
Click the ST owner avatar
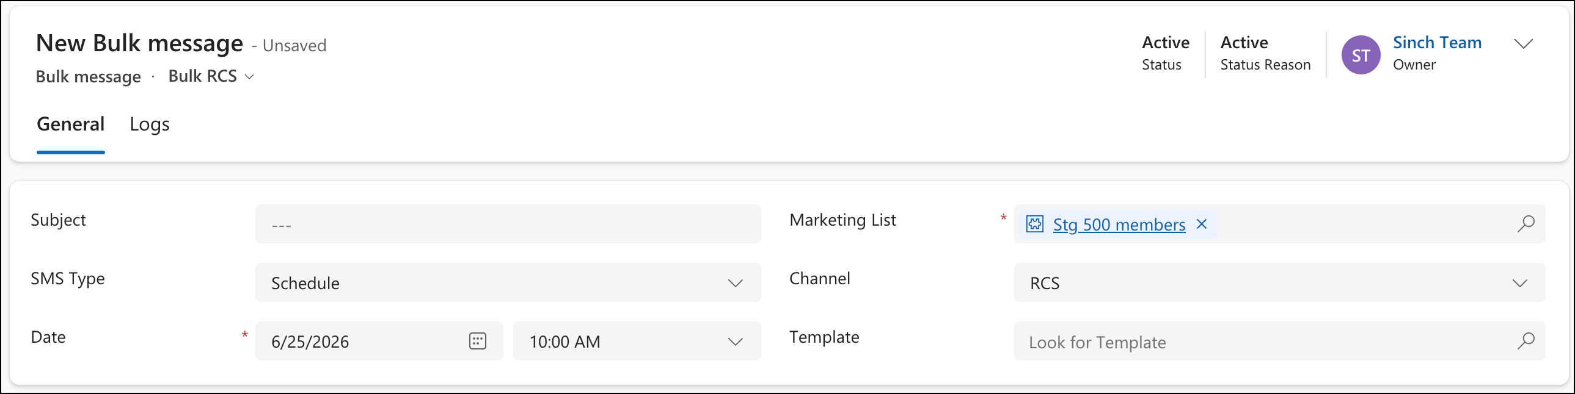point(1361,55)
